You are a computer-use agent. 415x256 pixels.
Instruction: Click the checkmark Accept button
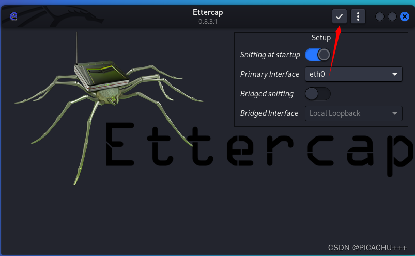340,16
